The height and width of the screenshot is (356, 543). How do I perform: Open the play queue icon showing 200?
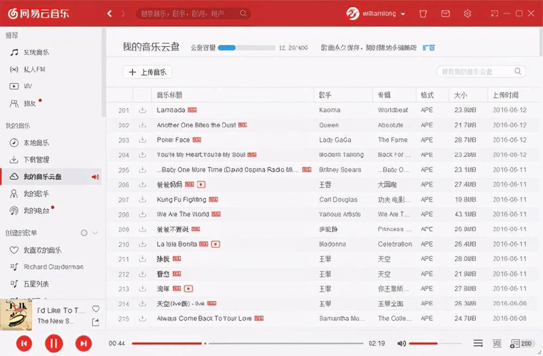[521, 344]
